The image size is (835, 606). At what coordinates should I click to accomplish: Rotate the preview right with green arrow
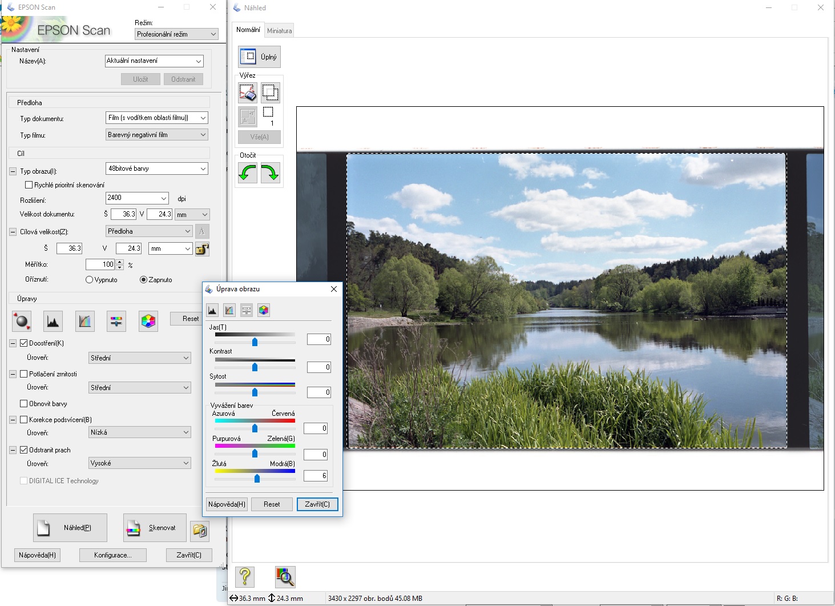(270, 172)
